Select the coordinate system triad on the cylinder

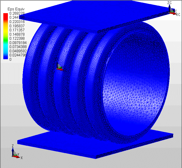tap(59, 66)
